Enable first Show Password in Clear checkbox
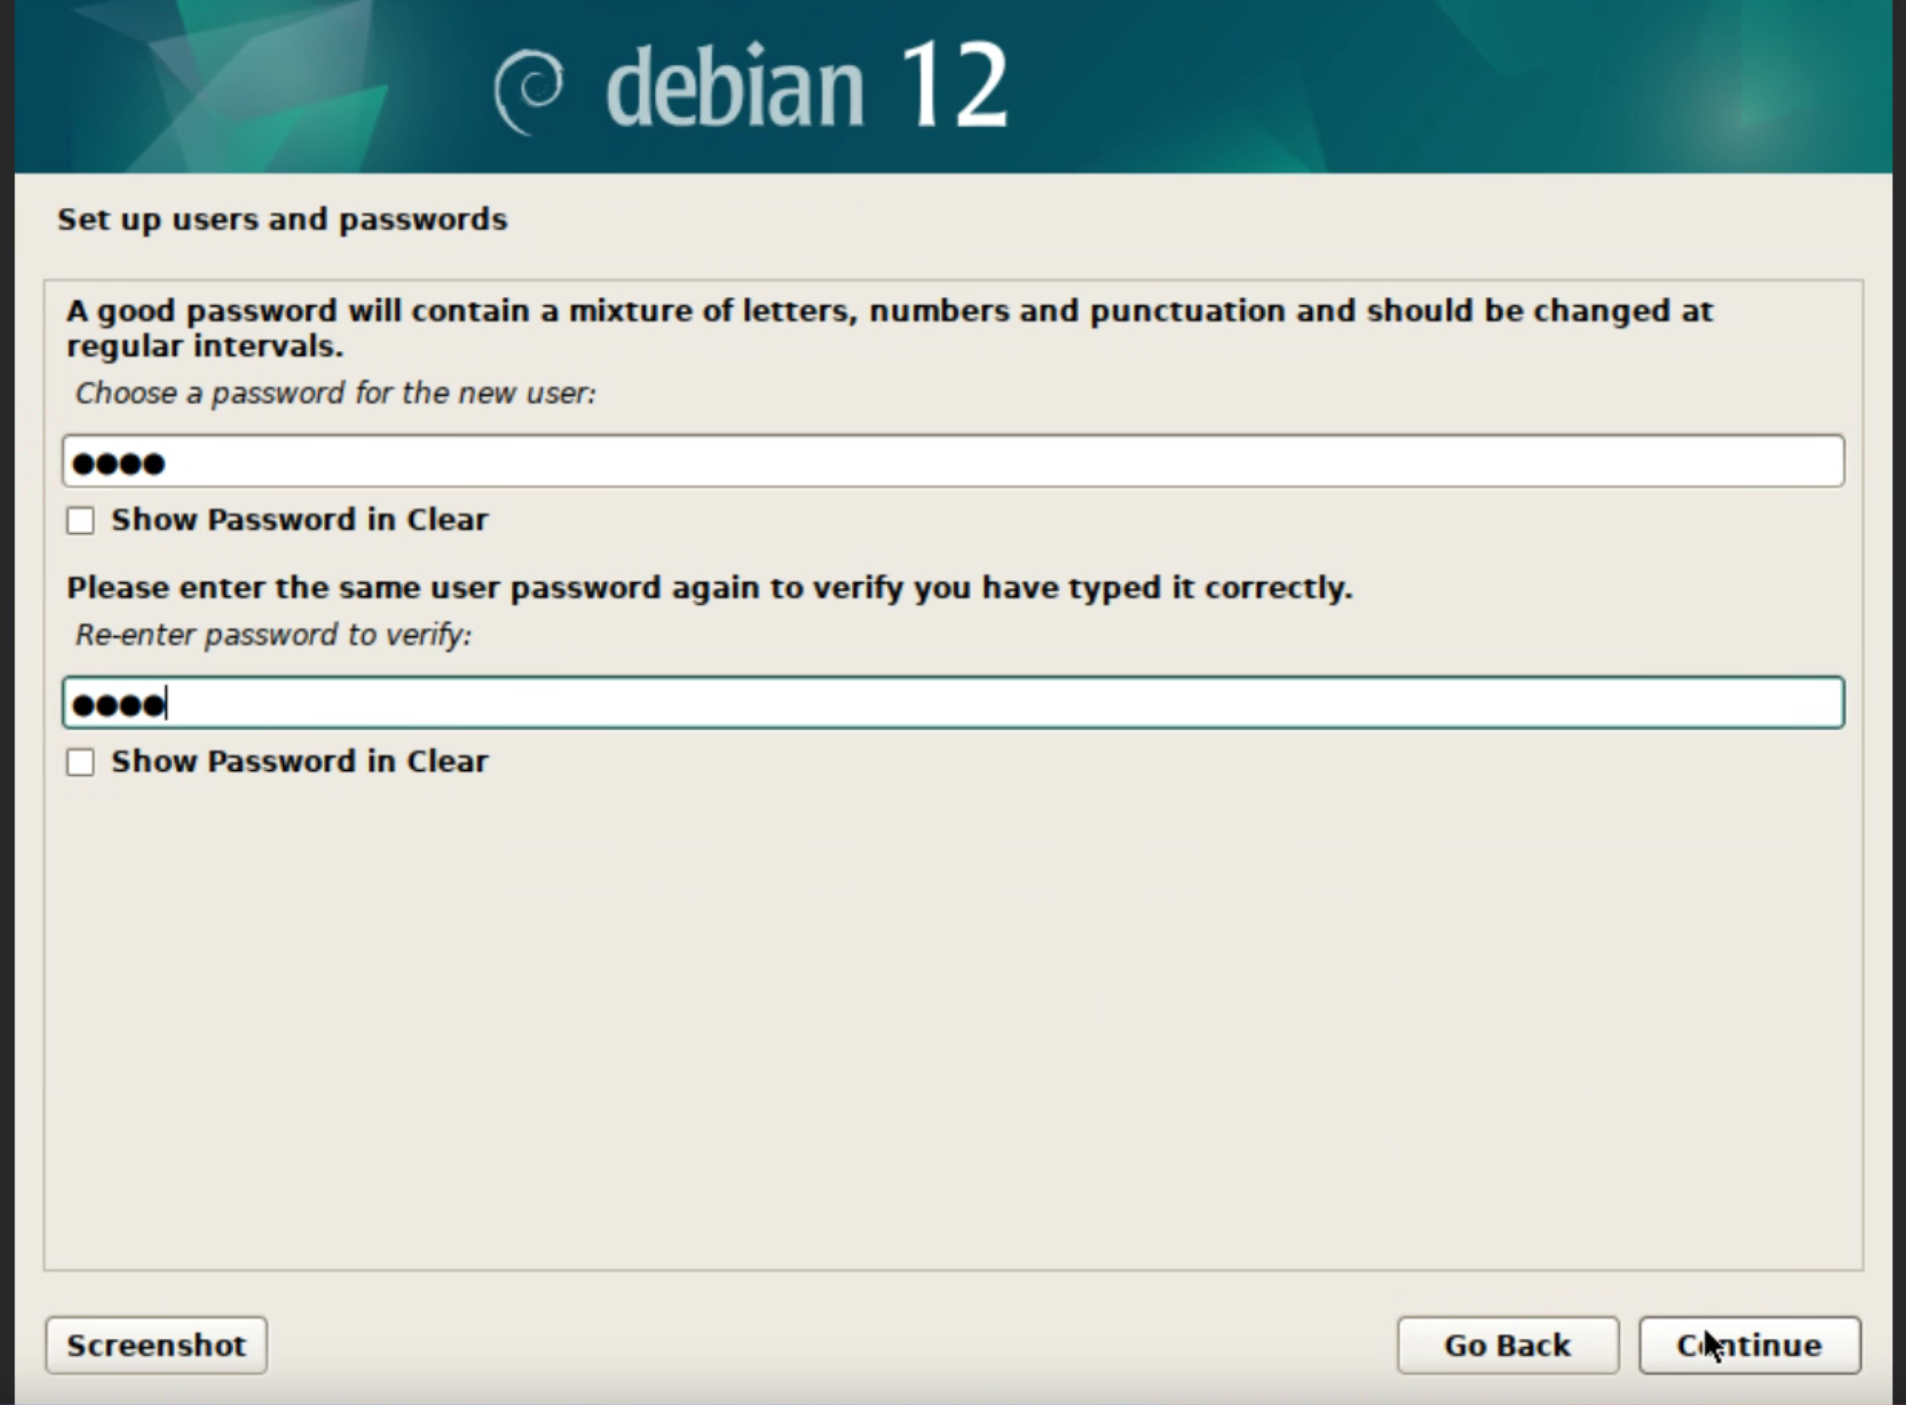Screen dimensions: 1906x1405 [81, 521]
